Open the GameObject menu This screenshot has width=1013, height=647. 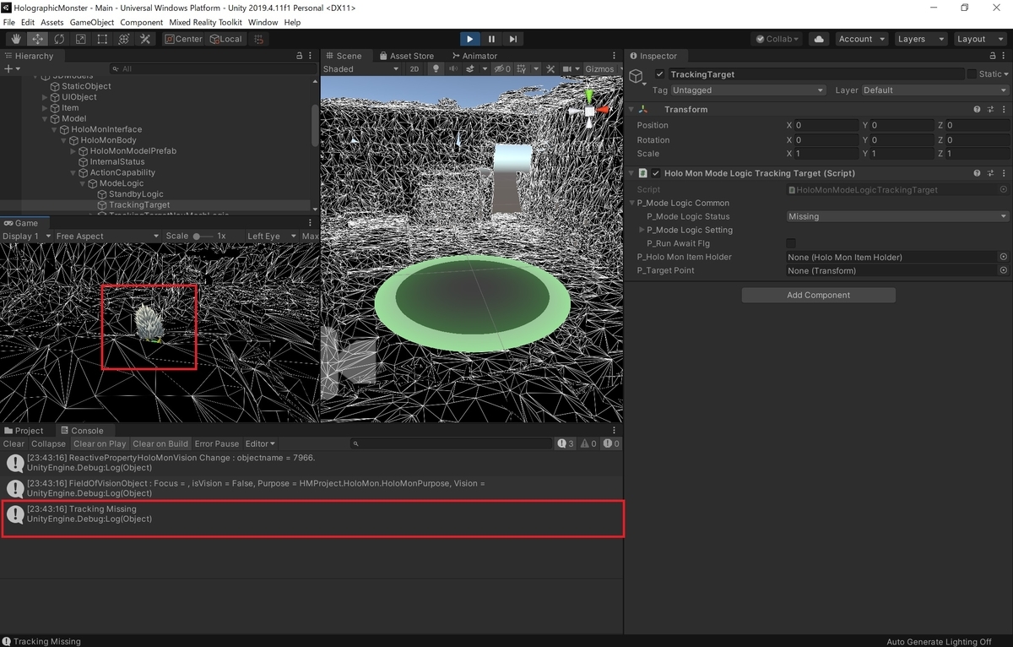coord(92,22)
